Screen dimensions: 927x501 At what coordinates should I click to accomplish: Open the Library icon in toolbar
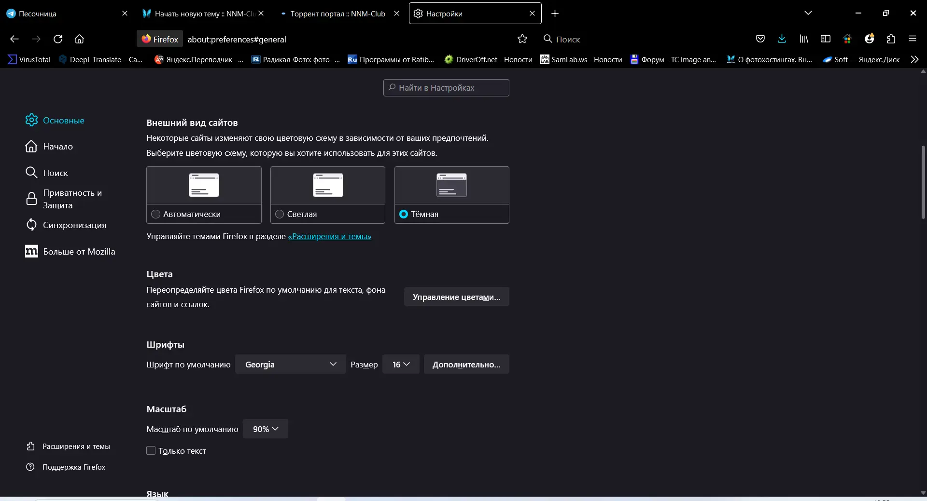coord(804,39)
